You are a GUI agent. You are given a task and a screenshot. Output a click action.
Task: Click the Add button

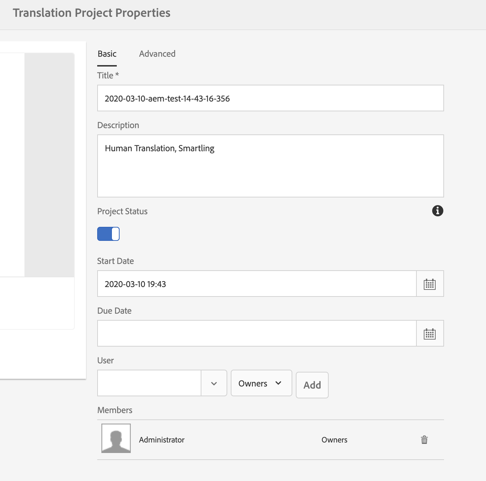[x=312, y=385]
